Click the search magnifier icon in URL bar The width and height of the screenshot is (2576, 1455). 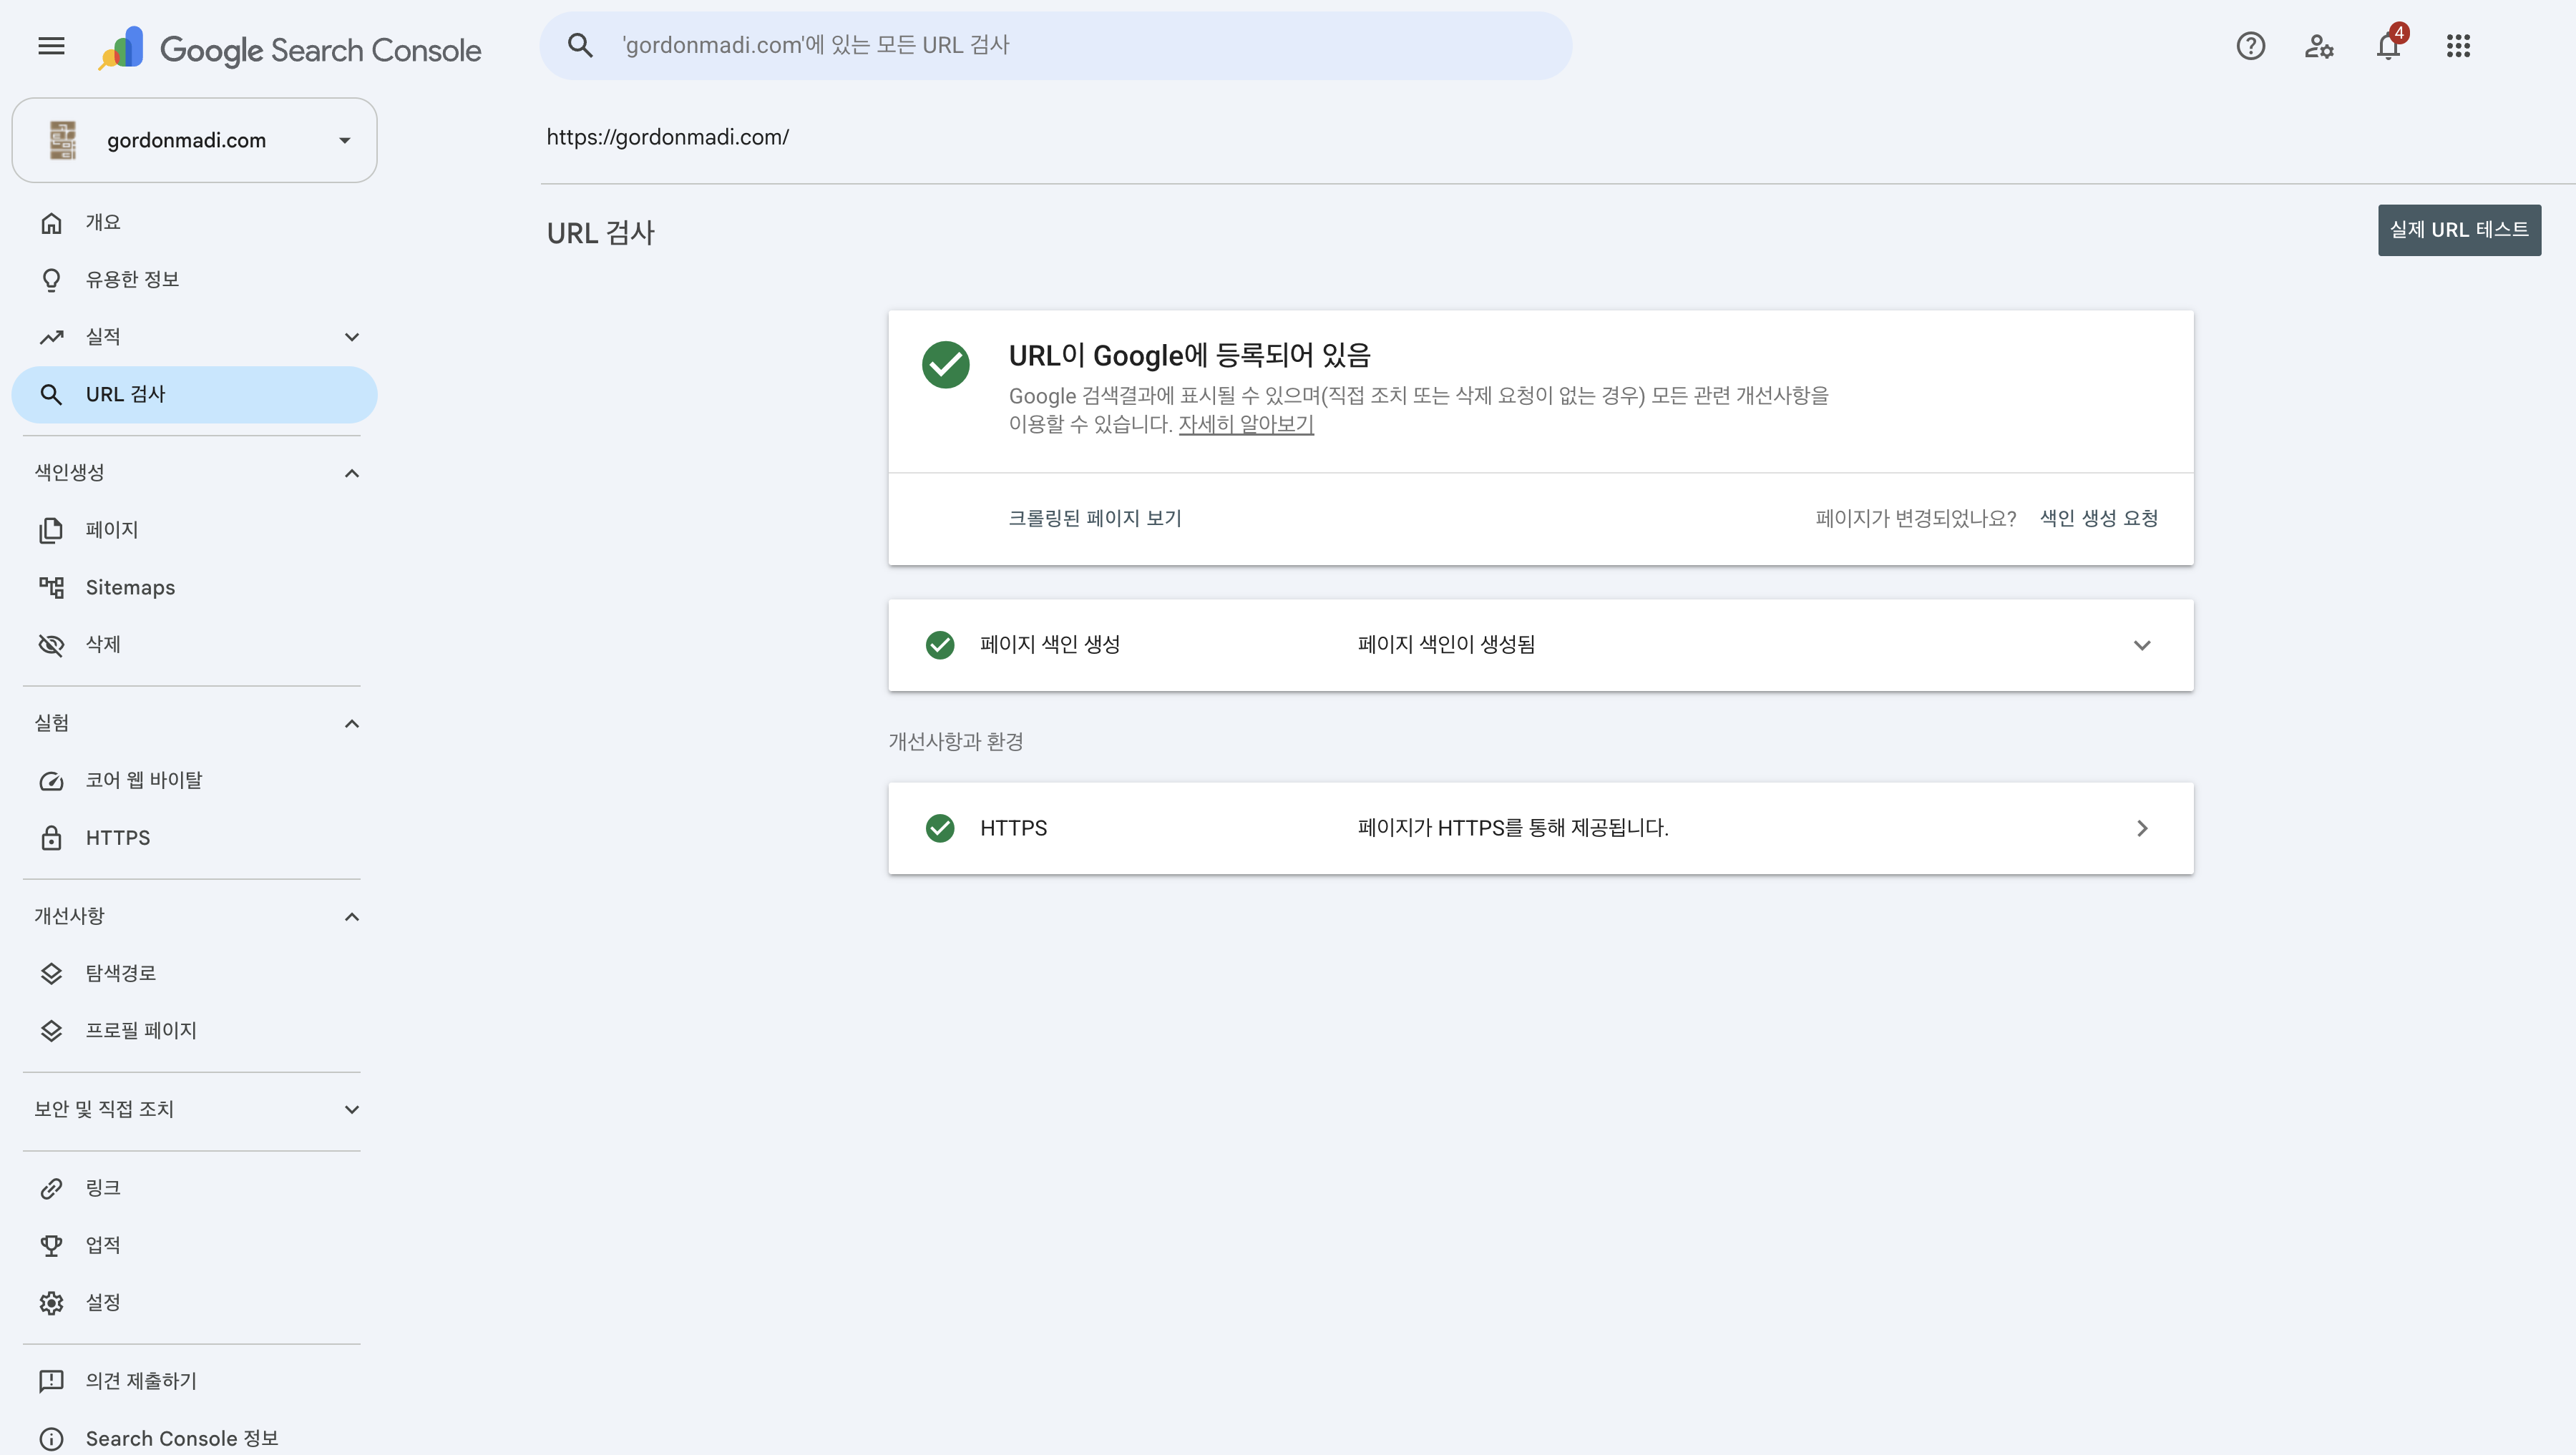click(580, 45)
